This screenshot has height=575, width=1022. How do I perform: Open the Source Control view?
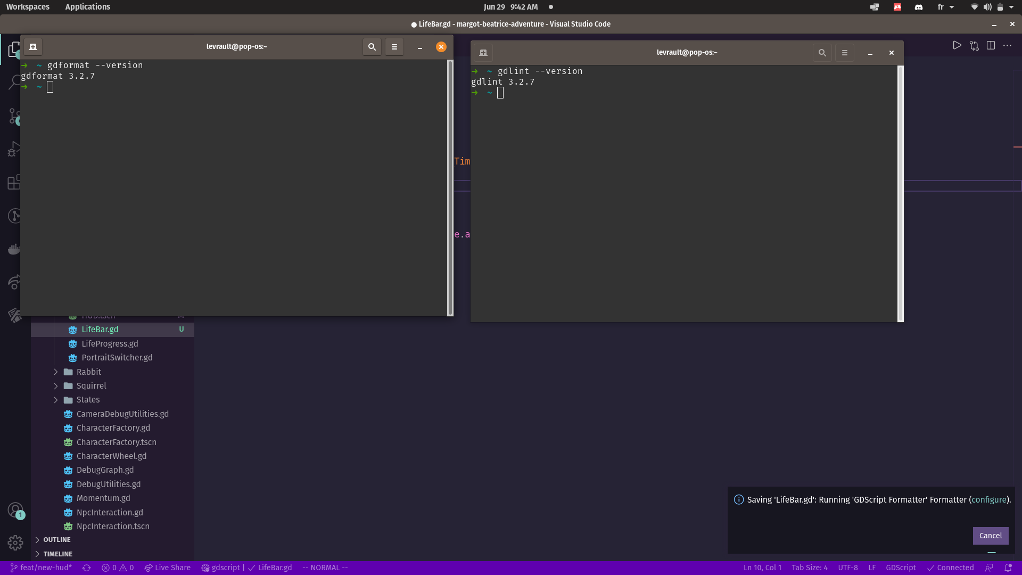(14, 116)
